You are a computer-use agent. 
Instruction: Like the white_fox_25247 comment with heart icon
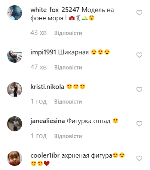[139, 13]
